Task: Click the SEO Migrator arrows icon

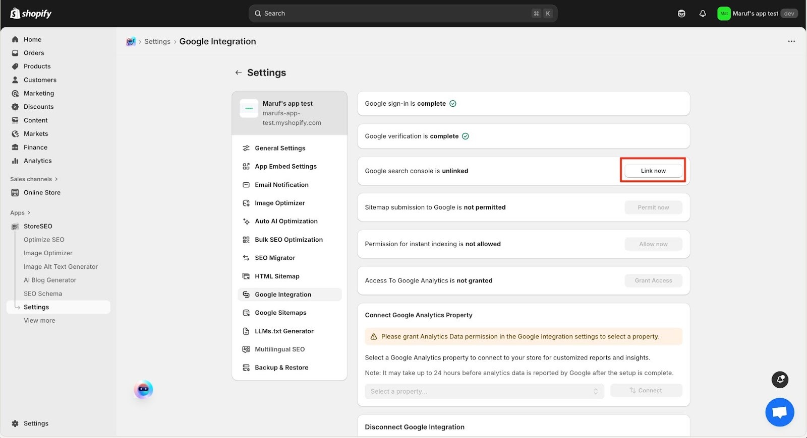Action: 246,258
